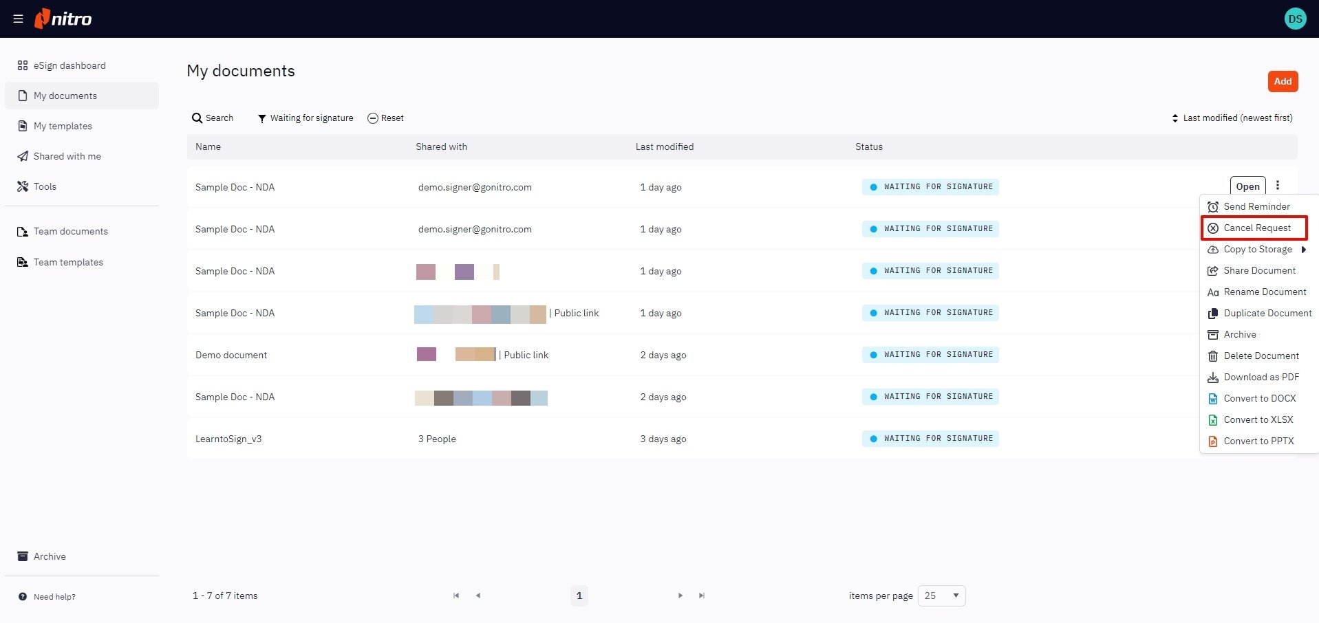Screen dimensions: 1319x623
Task: Click the Delete Document trash icon
Action: pyautogui.click(x=1213, y=356)
